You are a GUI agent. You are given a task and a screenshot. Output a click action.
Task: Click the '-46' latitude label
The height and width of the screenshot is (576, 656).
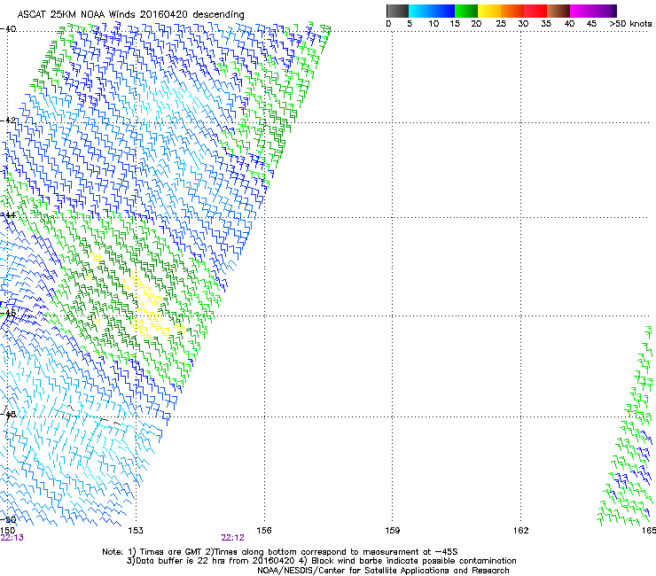(8, 313)
